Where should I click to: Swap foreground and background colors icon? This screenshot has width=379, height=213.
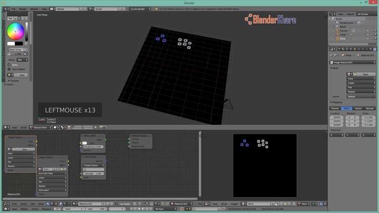pos(26,44)
